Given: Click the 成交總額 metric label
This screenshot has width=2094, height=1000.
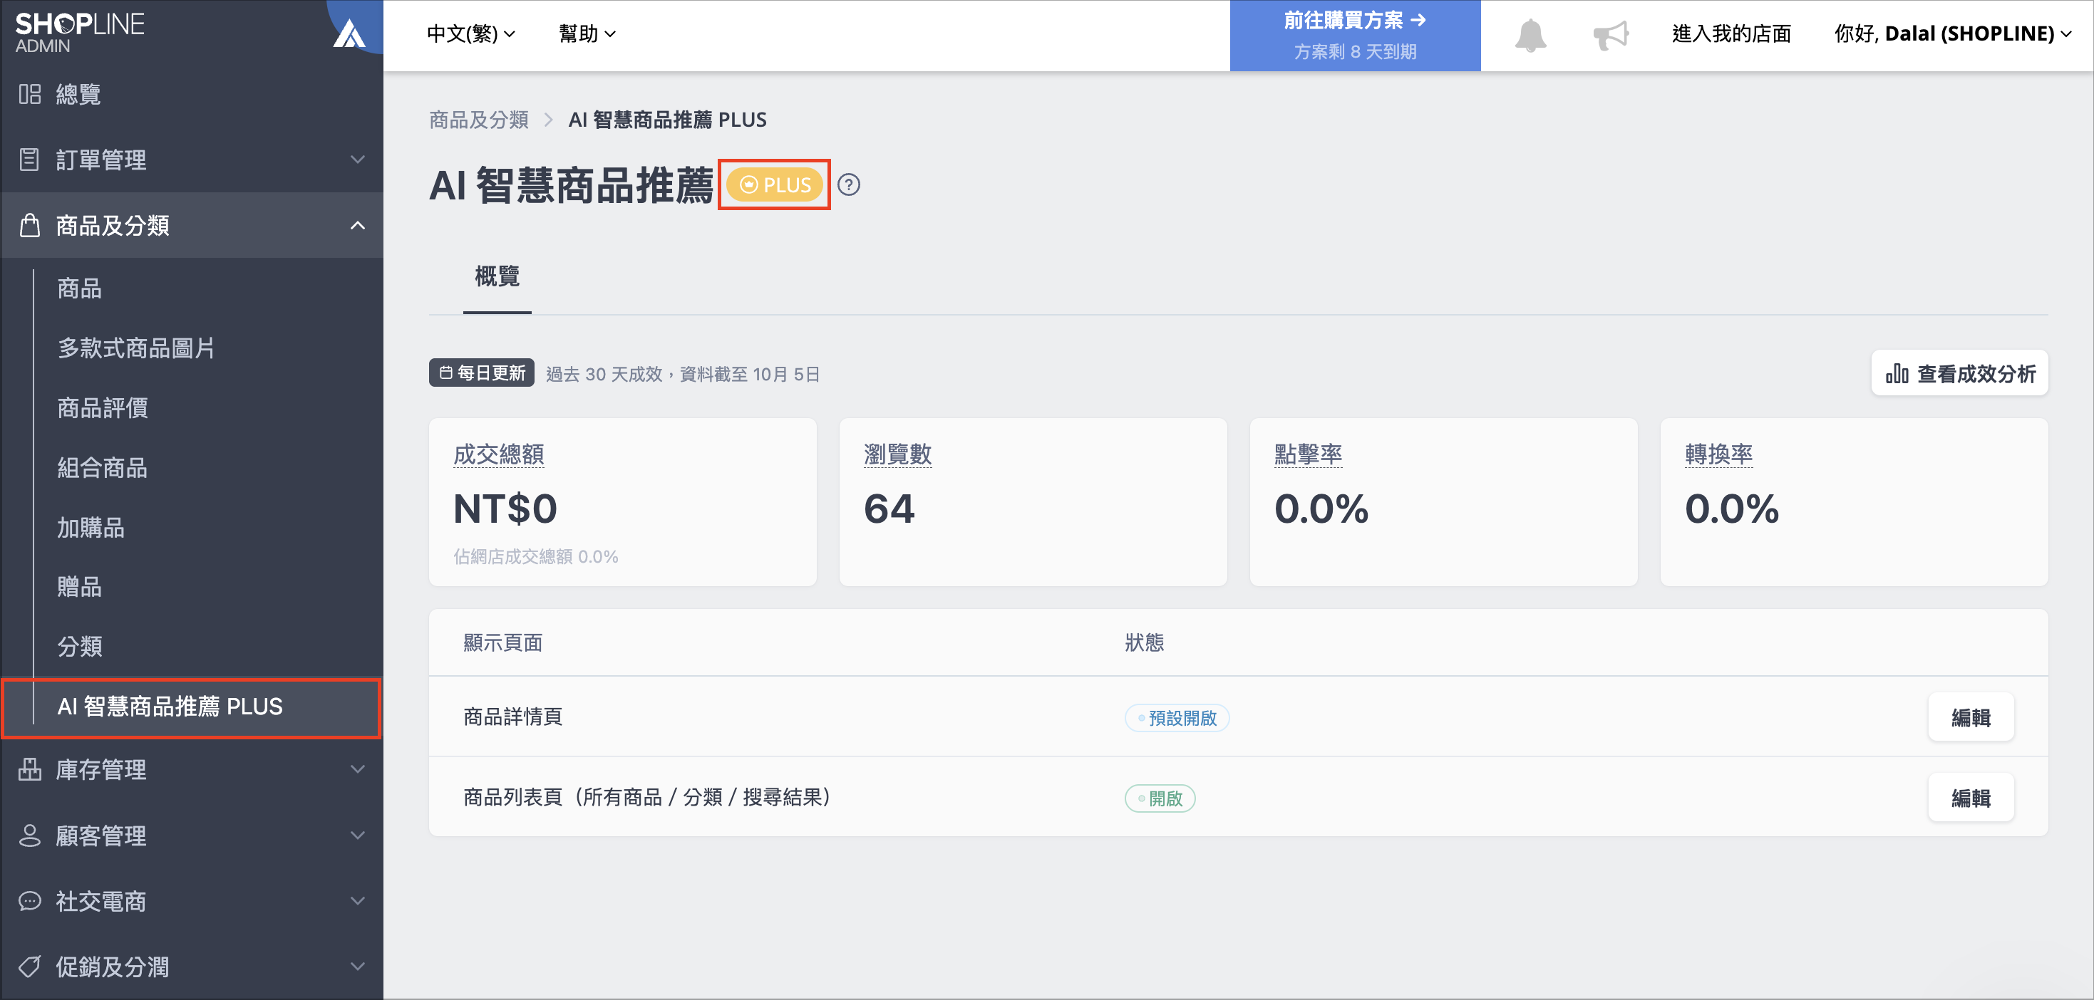Looking at the screenshot, I should pos(499,455).
